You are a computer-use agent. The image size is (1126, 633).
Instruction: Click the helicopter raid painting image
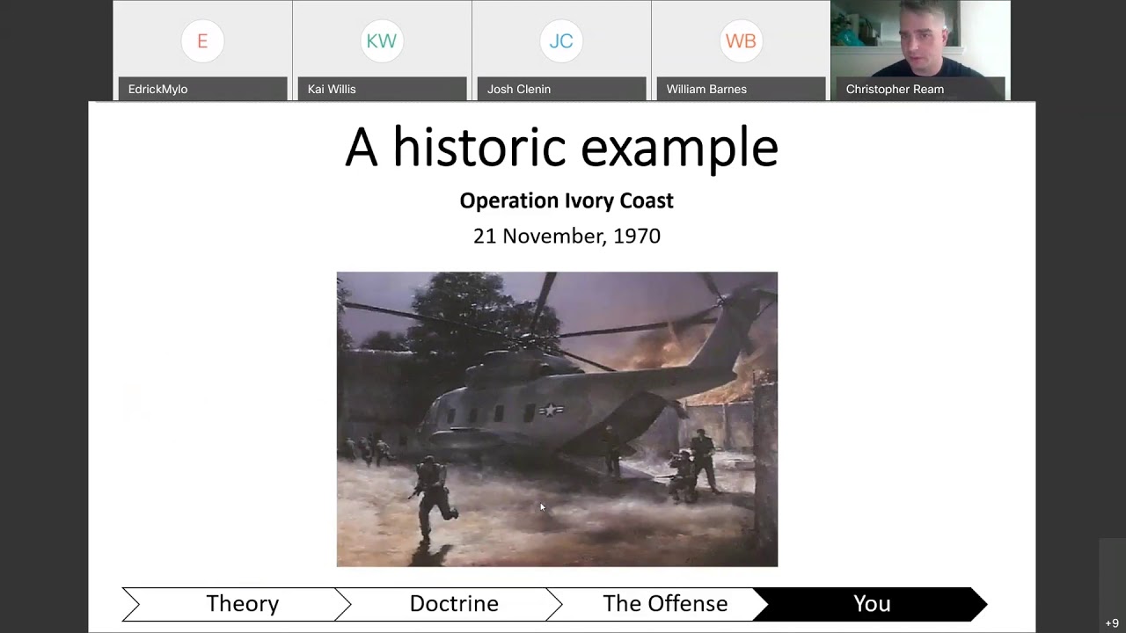click(x=557, y=419)
